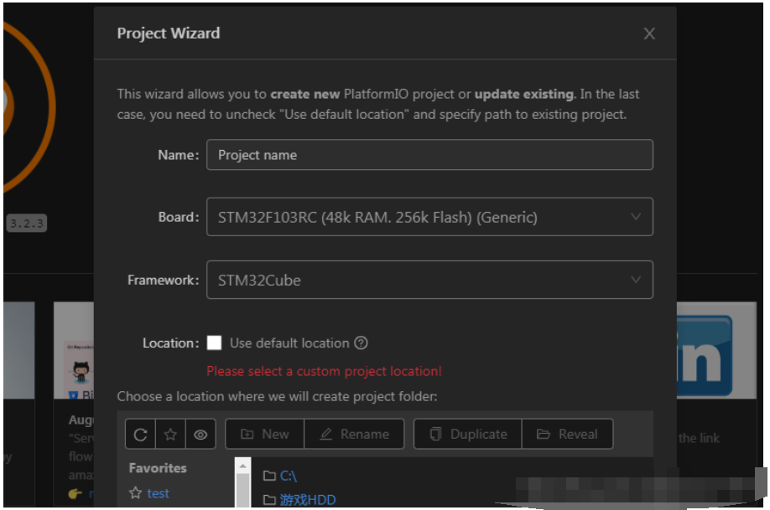Check the Use default location checkbox
The image size is (770, 510).
pyautogui.click(x=214, y=343)
